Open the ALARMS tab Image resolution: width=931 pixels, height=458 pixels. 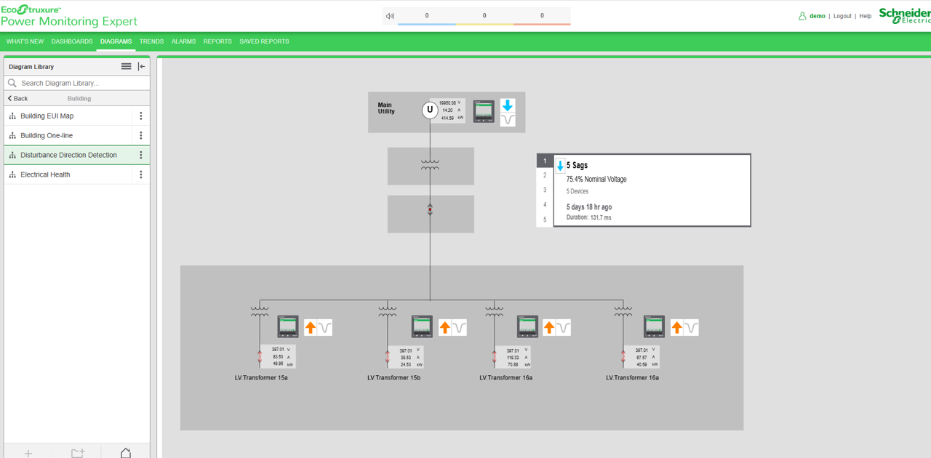(x=183, y=41)
